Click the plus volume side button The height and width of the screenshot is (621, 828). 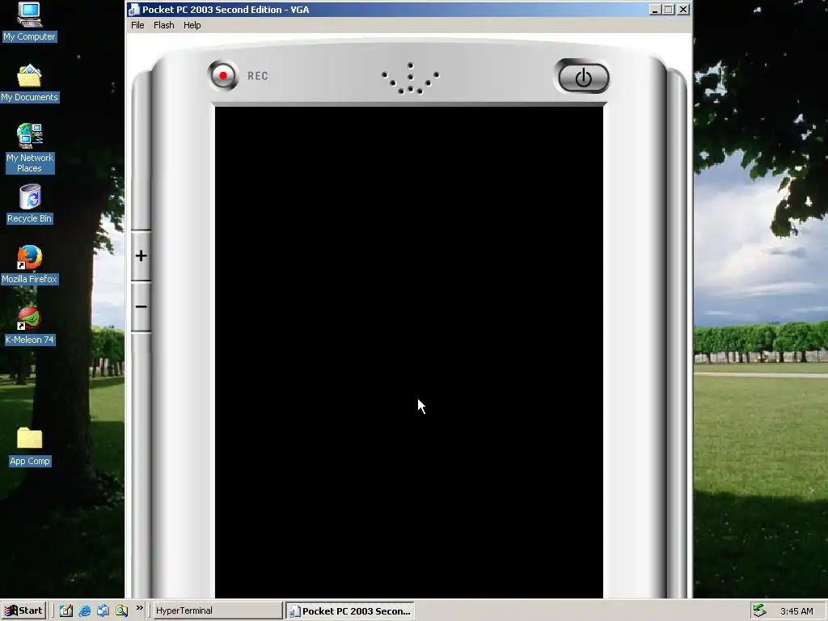[141, 256]
